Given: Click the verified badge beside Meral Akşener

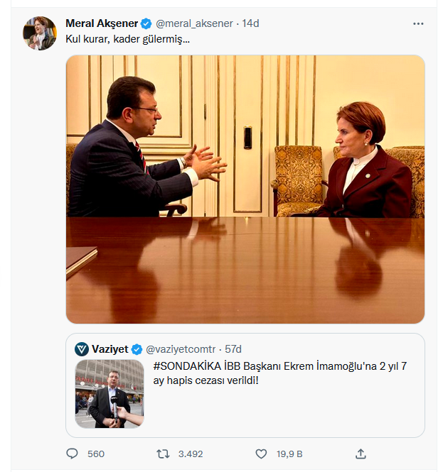Looking at the screenshot, I should [x=146, y=23].
